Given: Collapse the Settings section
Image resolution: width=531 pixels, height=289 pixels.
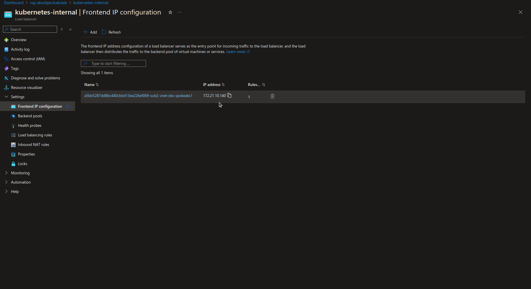Looking at the screenshot, I should click(6, 97).
